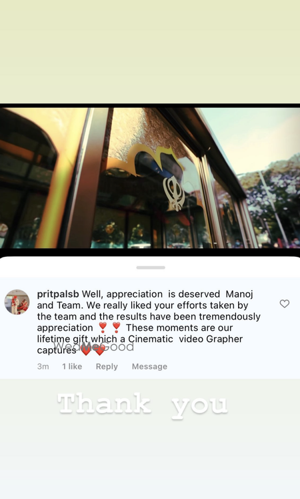Image resolution: width=300 pixels, height=499 pixels.
Task: Like the comment using the heart icon
Action: coord(285,304)
